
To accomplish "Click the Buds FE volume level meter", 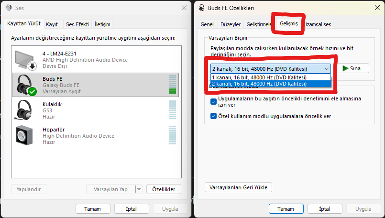I will click(173, 85).
